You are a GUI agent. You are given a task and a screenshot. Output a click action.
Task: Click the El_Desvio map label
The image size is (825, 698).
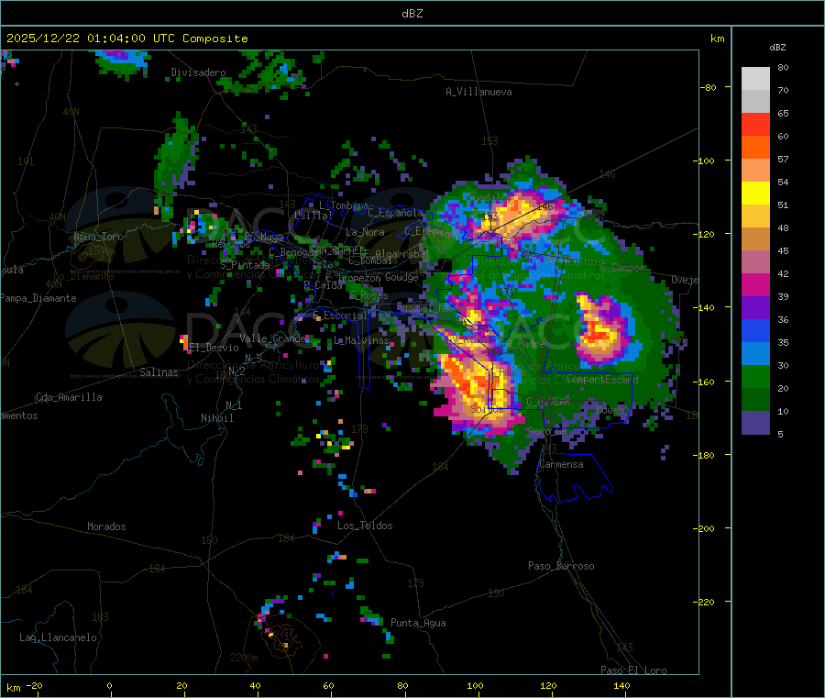click(x=214, y=348)
